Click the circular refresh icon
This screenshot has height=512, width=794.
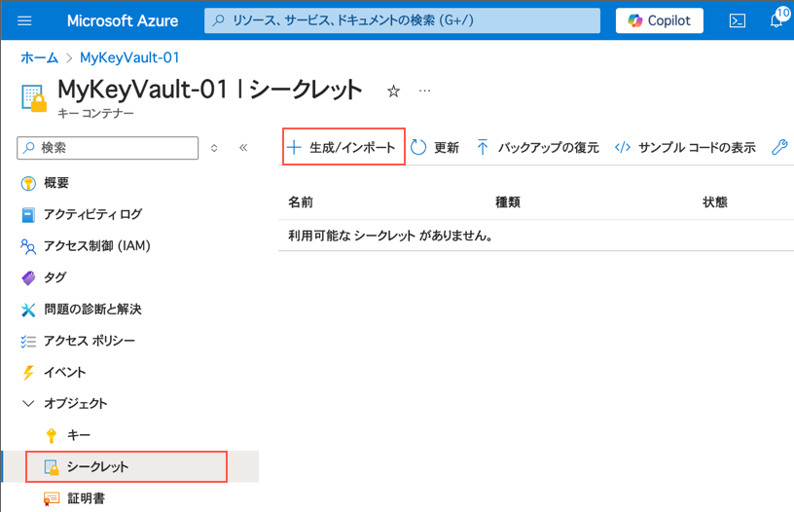tap(418, 147)
